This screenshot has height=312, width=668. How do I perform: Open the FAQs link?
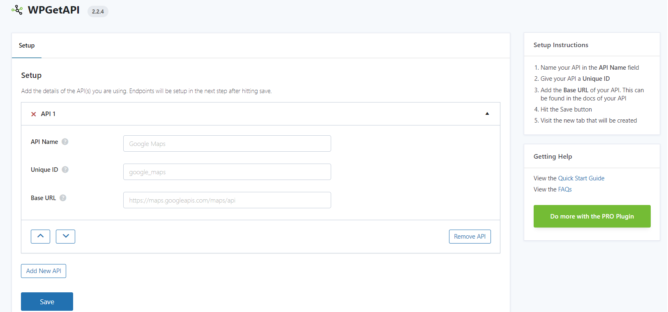[x=565, y=189]
